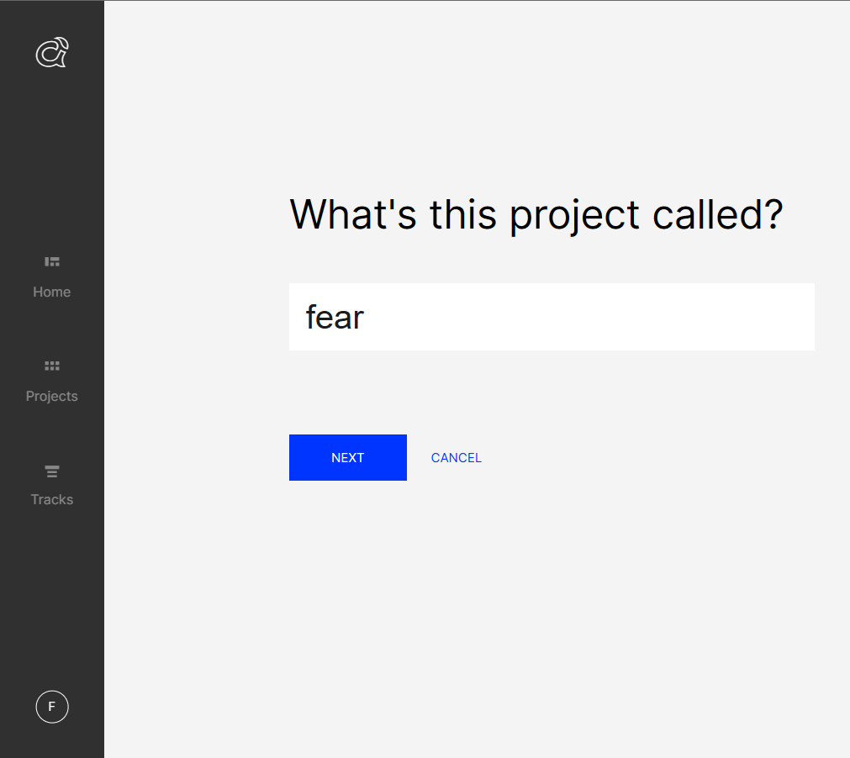Click the word "called?" in the heading
Screen dimensions: 850x758
tap(718, 214)
